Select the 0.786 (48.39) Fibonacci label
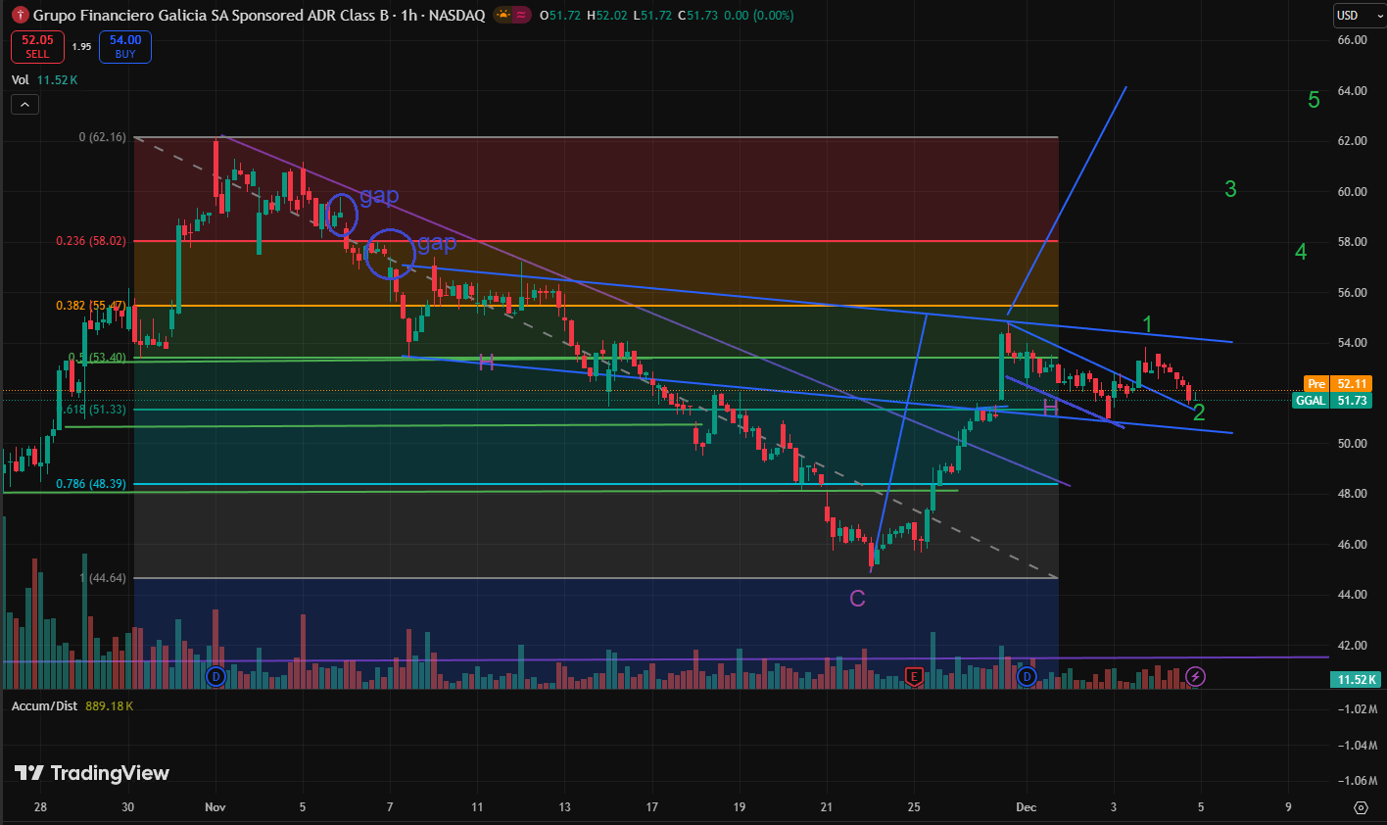This screenshot has height=825, width=1387. tap(91, 484)
